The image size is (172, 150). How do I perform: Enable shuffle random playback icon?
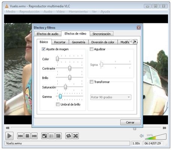[75, 136]
